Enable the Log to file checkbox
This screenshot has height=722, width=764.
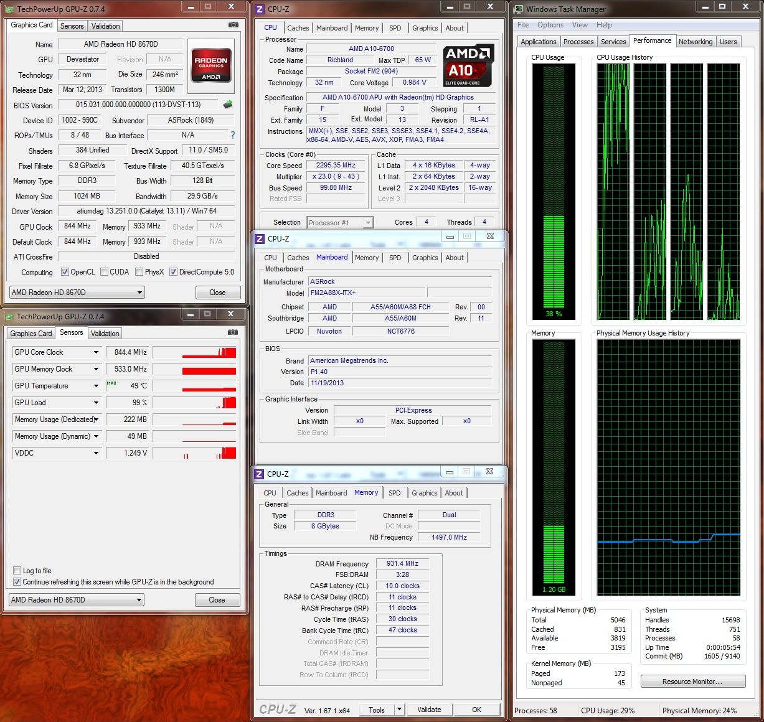click(17, 571)
